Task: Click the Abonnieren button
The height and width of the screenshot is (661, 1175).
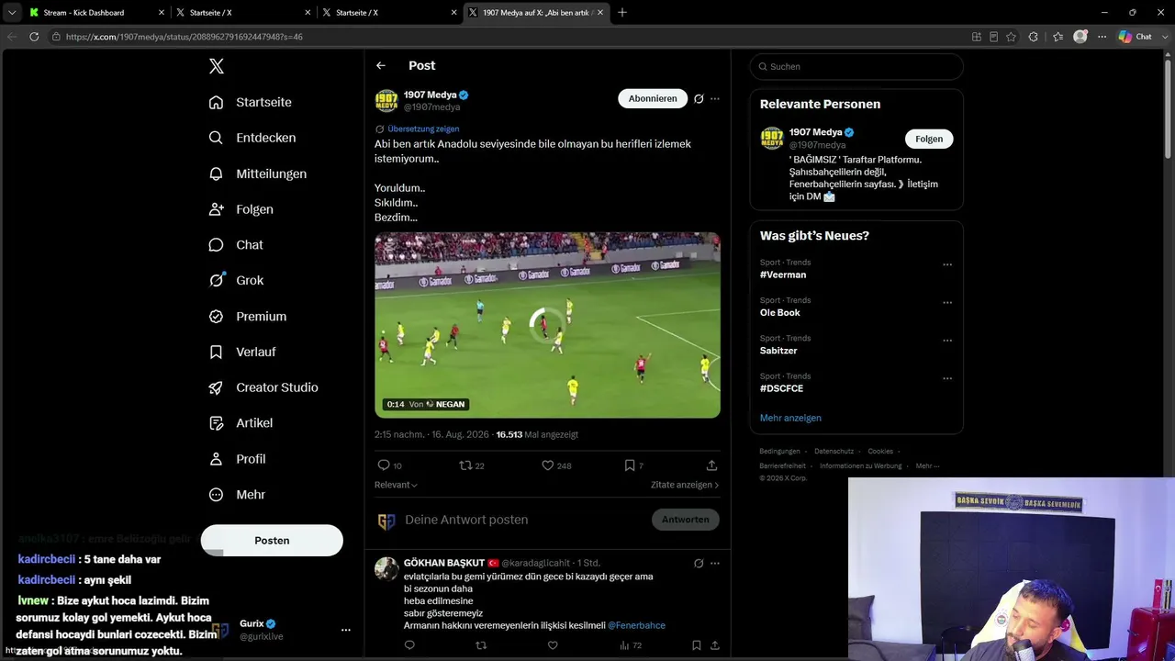Action: [653, 98]
